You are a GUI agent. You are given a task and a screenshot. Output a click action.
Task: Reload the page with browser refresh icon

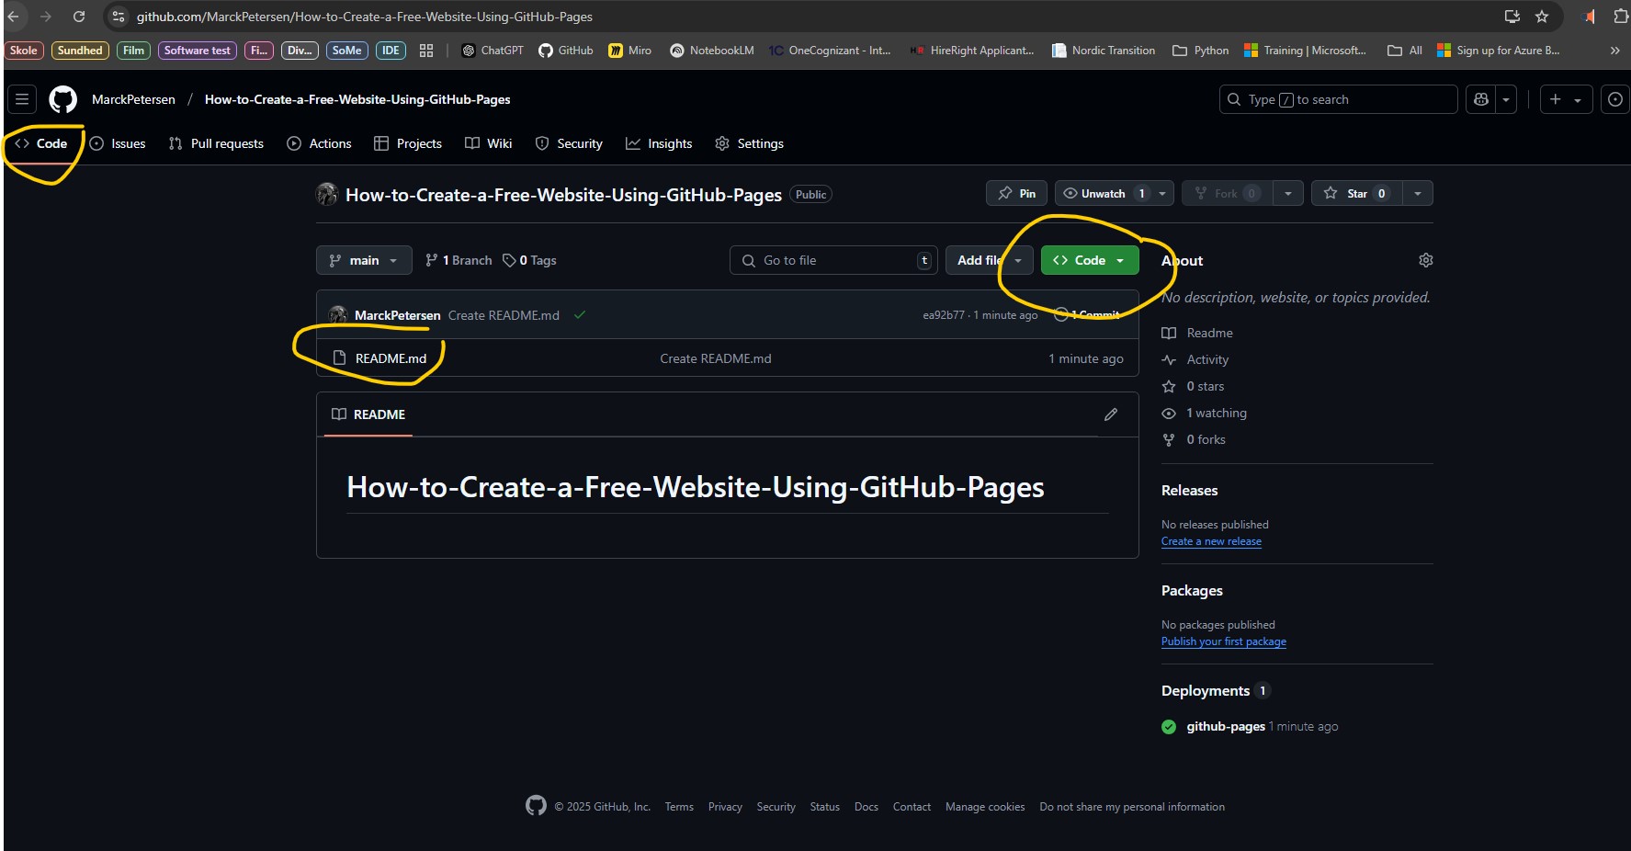point(79,17)
